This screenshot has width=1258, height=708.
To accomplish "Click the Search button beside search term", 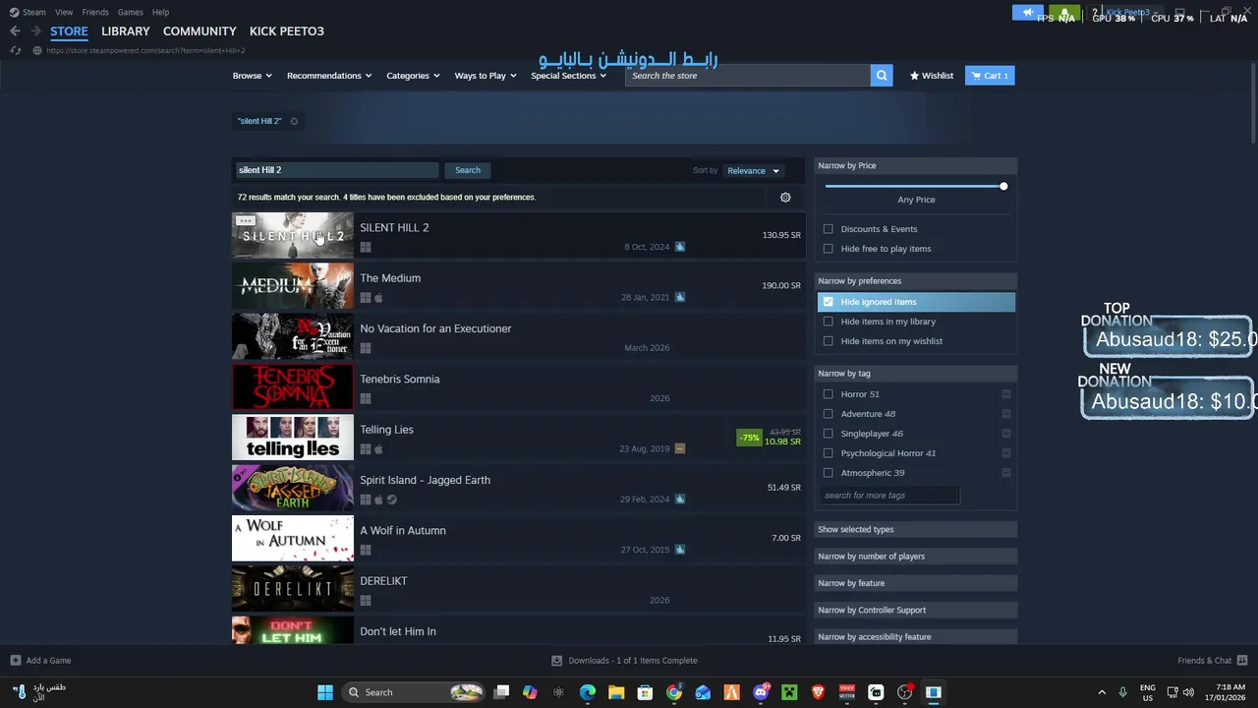I will coord(468,170).
